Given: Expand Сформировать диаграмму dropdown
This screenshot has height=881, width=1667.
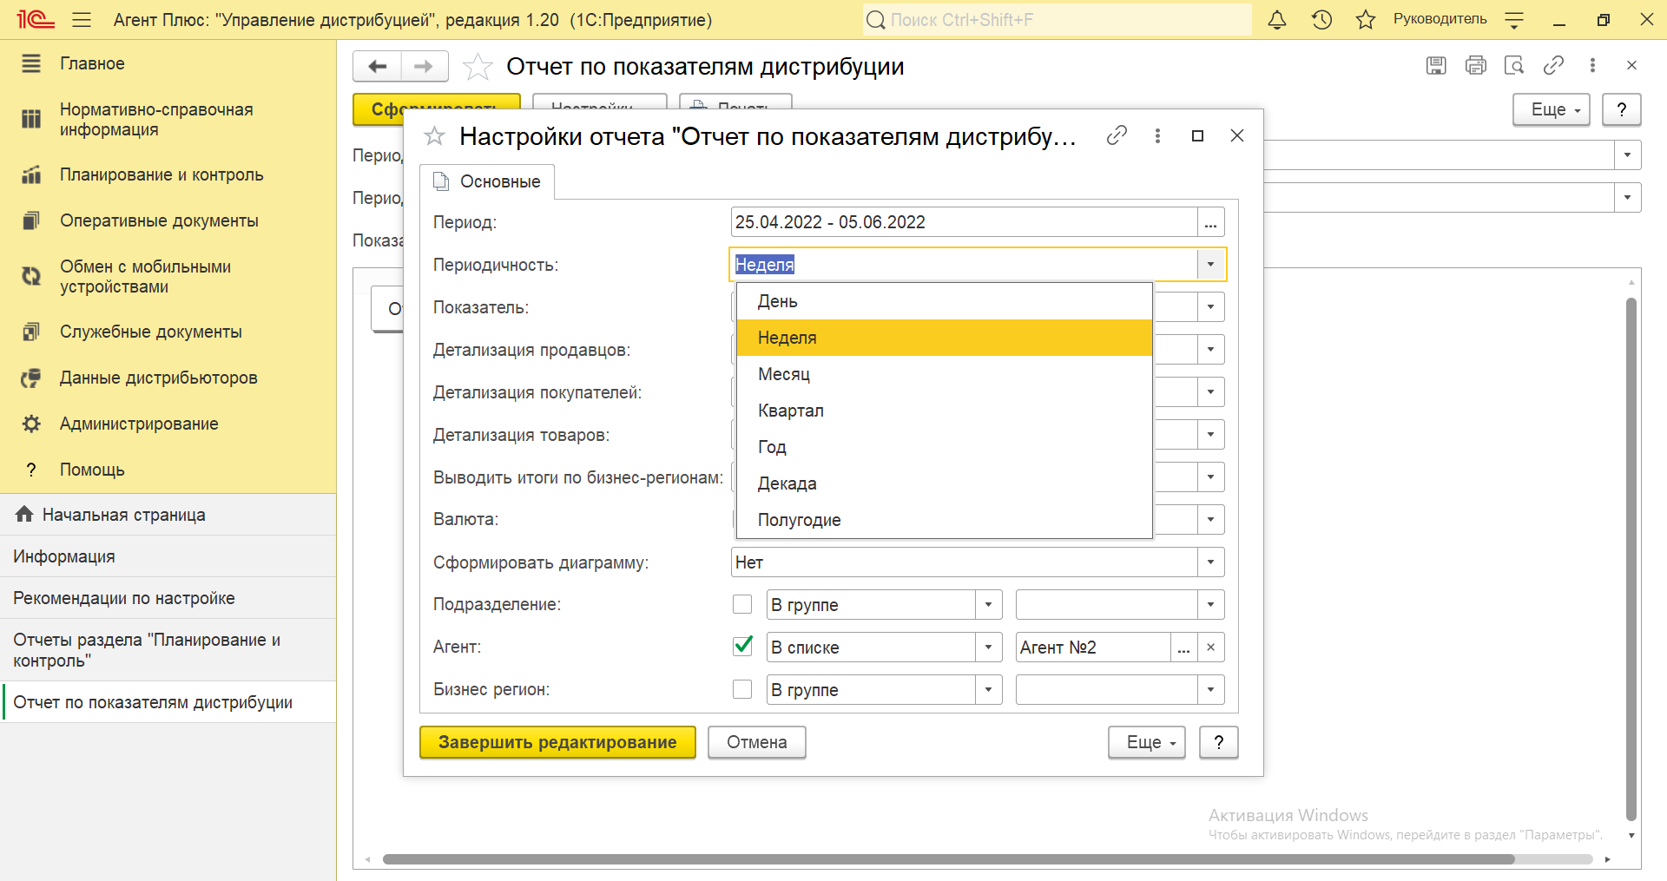Looking at the screenshot, I should [x=1210, y=562].
